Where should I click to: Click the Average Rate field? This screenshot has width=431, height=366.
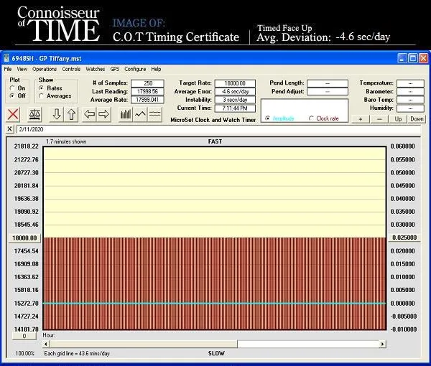pyautogui.click(x=147, y=100)
